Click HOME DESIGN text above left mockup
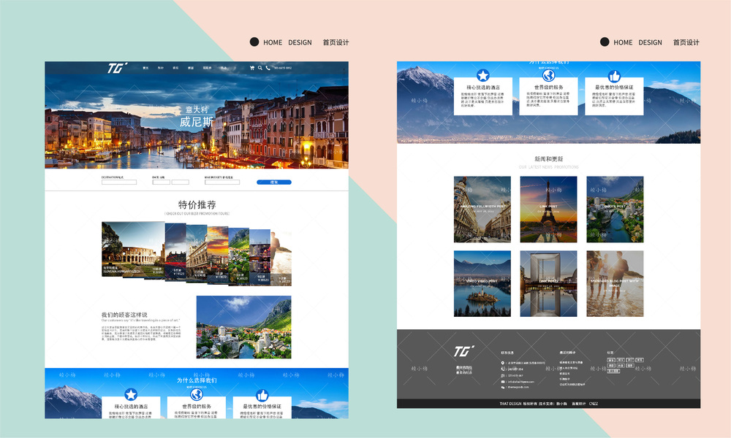Image resolution: width=731 pixels, height=438 pixels. (x=287, y=42)
